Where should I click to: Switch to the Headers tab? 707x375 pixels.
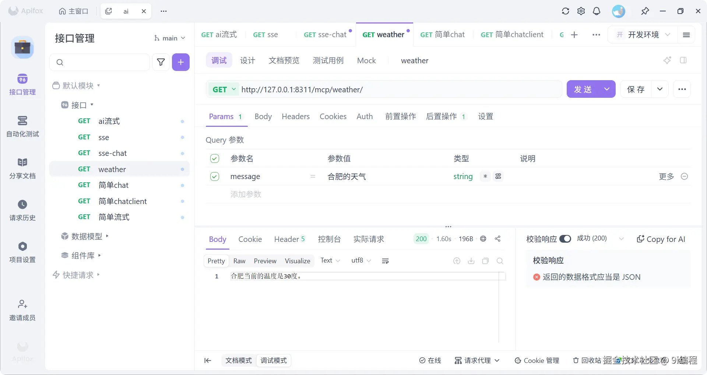click(x=296, y=117)
